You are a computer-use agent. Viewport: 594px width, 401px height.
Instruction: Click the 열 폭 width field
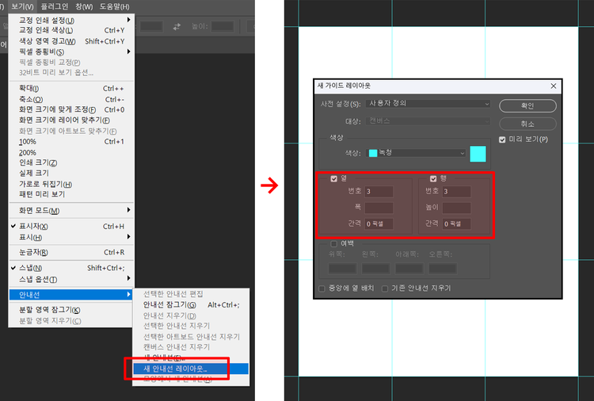pos(379,208)
